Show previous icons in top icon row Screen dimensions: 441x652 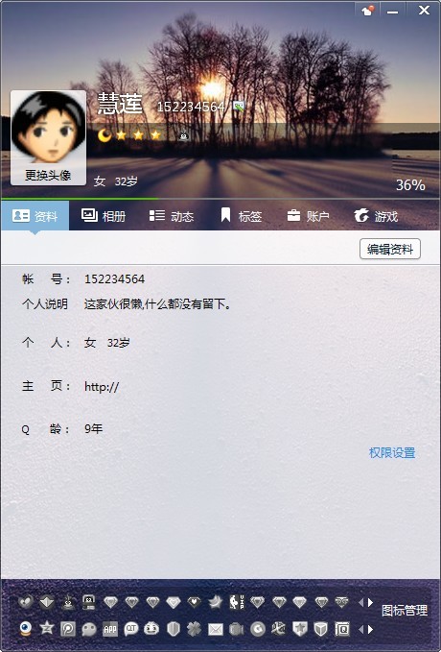point(360,602)
